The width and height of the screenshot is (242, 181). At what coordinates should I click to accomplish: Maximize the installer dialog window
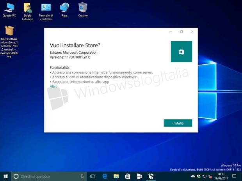coord(181,32)
